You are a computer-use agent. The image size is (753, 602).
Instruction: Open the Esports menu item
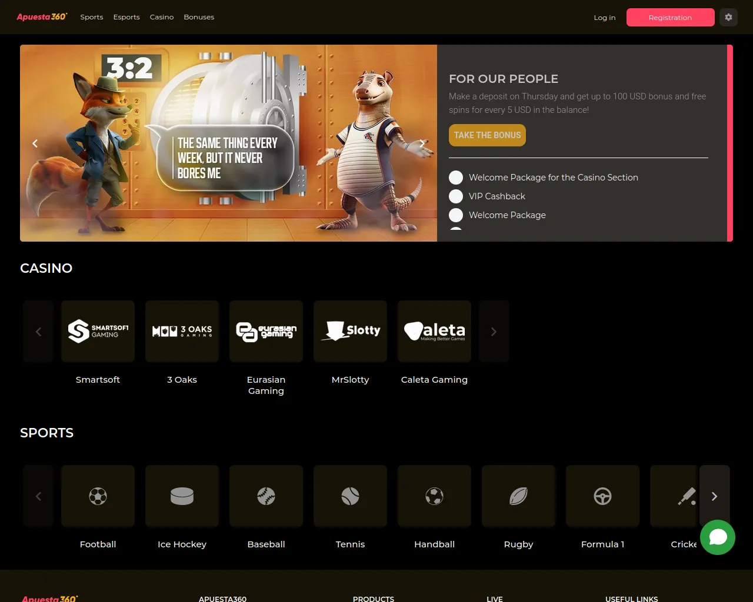126,17
